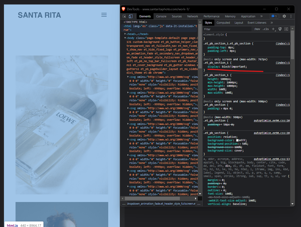This screenshot has width=301, height=227.
Task: Open the Console tab
Action: coord(161,16)
